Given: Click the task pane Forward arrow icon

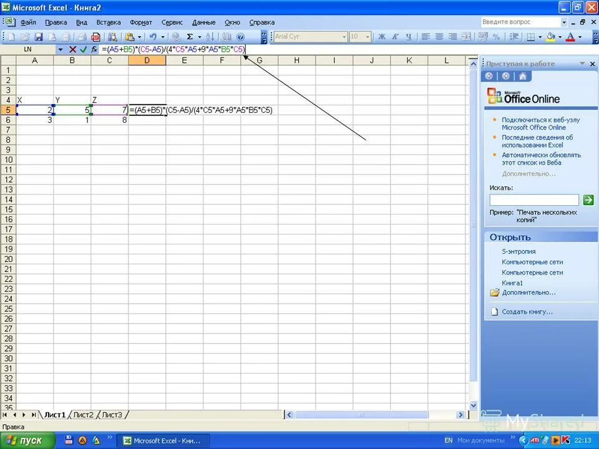Looking at the screenshot, I should tap(506, 76).
